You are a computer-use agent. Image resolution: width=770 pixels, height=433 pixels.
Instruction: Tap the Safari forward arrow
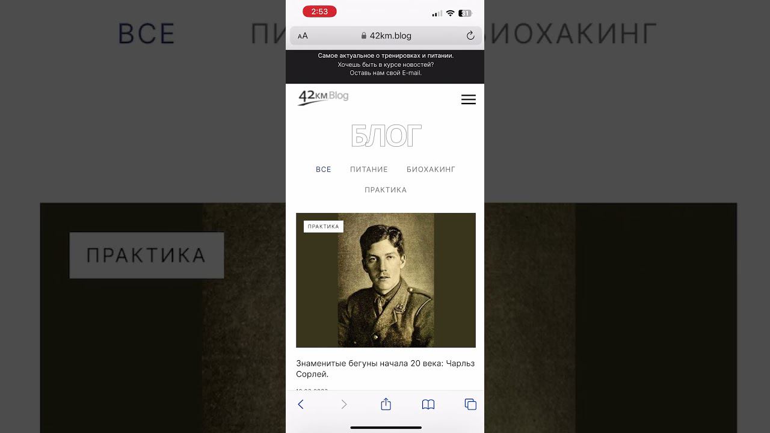pos(344,405)
